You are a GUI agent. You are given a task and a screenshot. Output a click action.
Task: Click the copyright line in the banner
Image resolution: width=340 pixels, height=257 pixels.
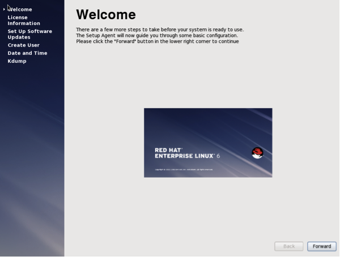[184, 170]
